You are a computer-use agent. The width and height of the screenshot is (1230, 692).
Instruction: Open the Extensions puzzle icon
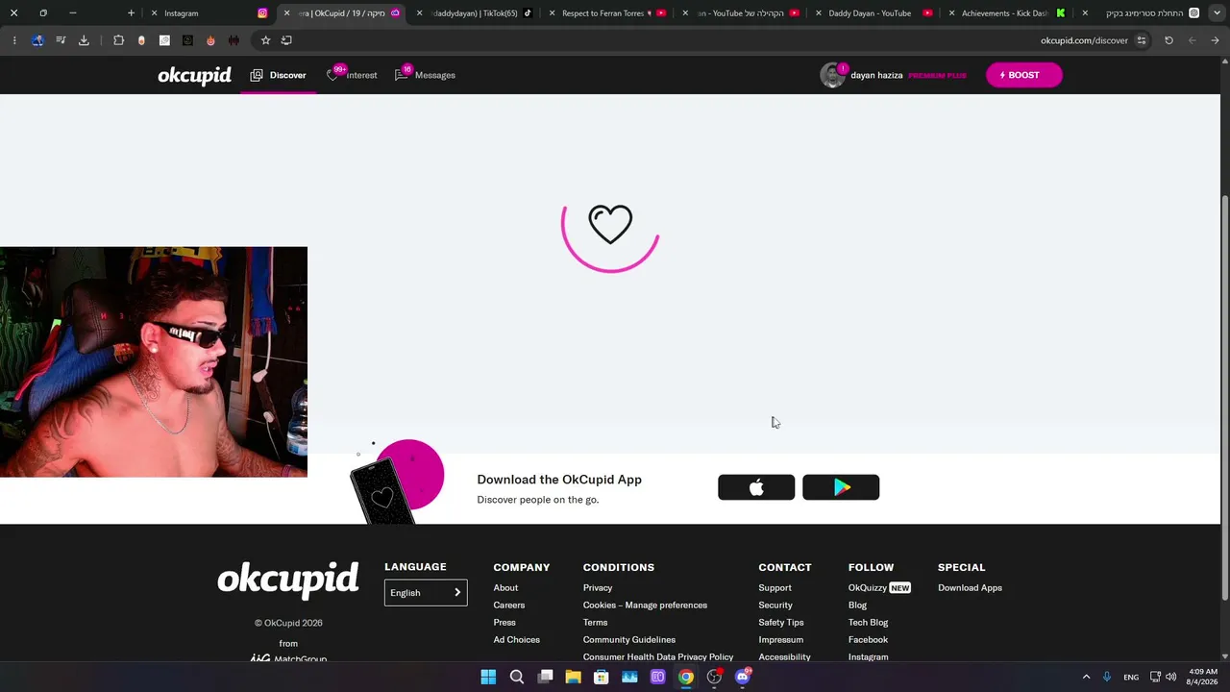(118, 40)
